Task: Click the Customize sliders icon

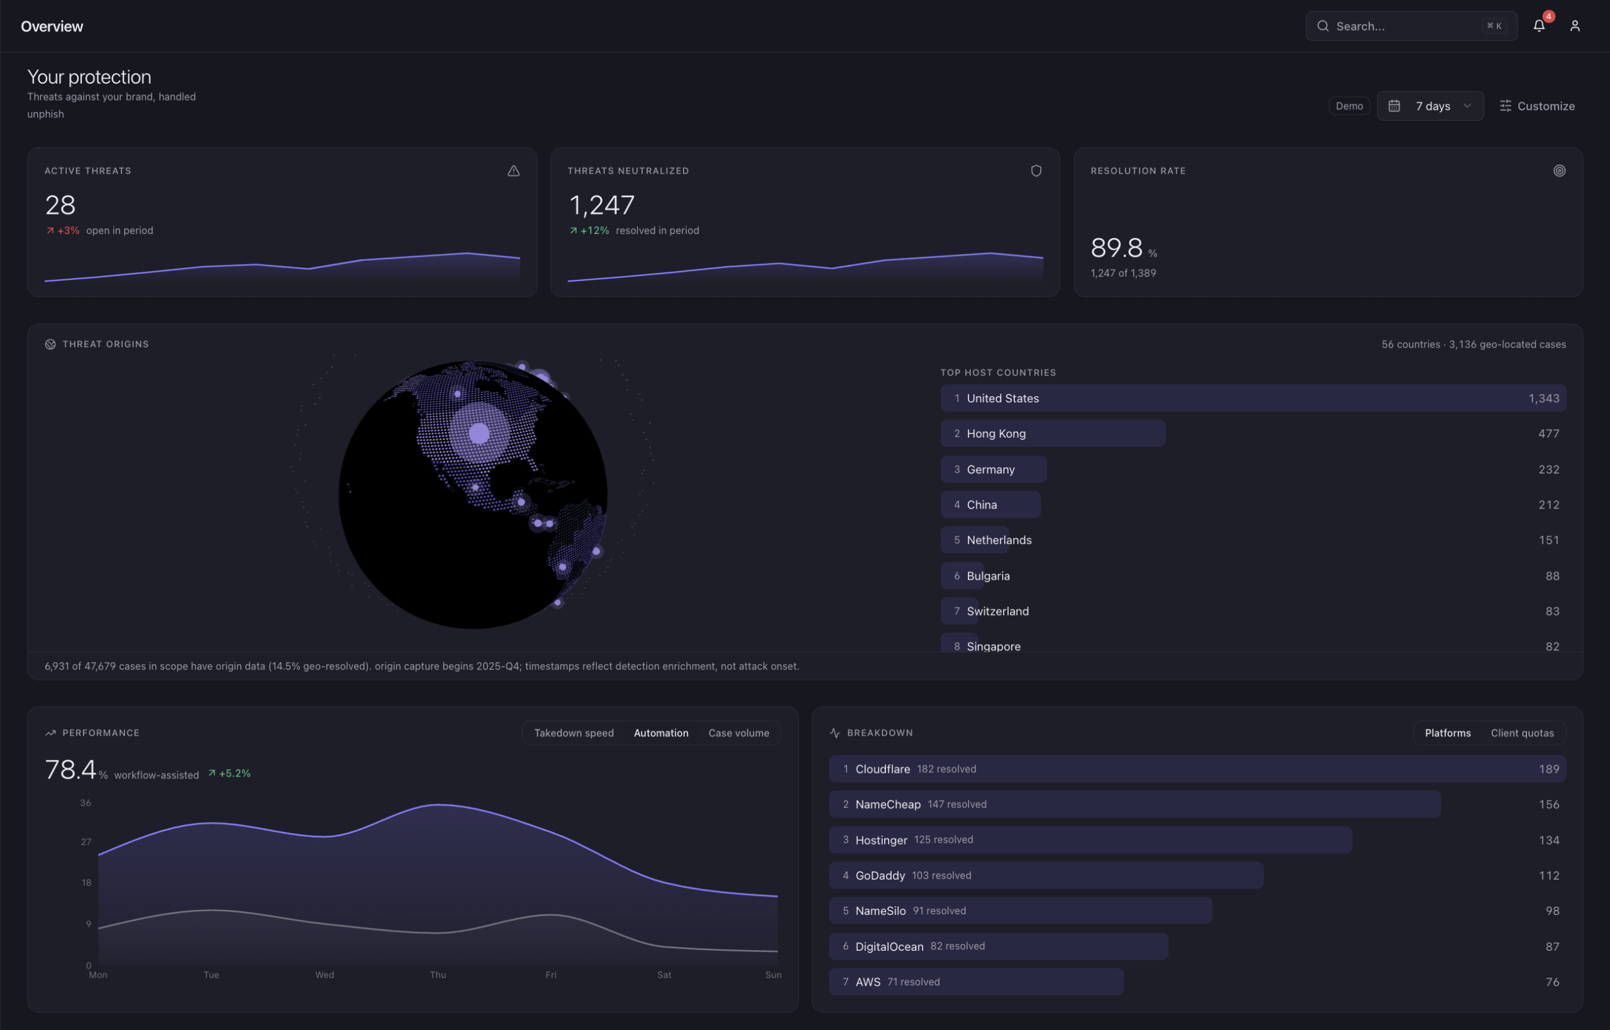Action: point(1505,106)
